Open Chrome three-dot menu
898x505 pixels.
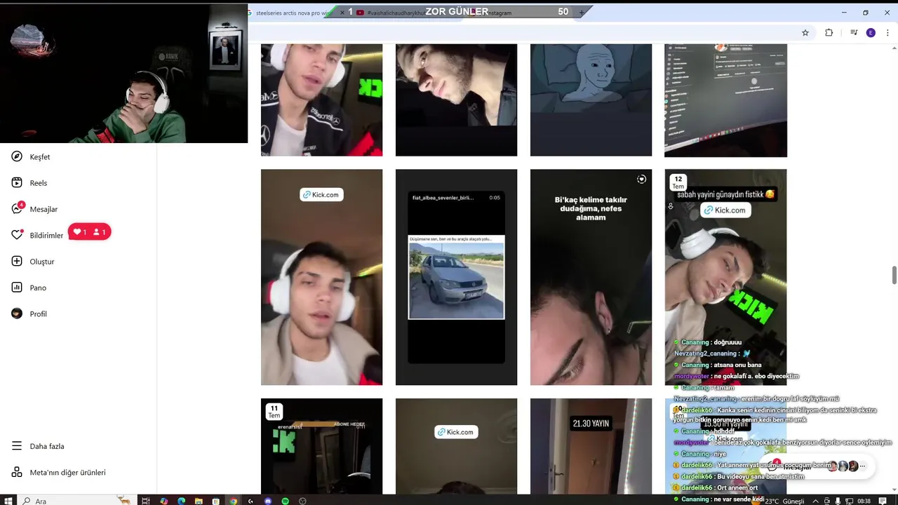(887, 32)
